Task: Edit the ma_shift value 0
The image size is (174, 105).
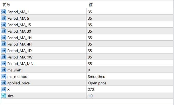Action: pos(130,70)
